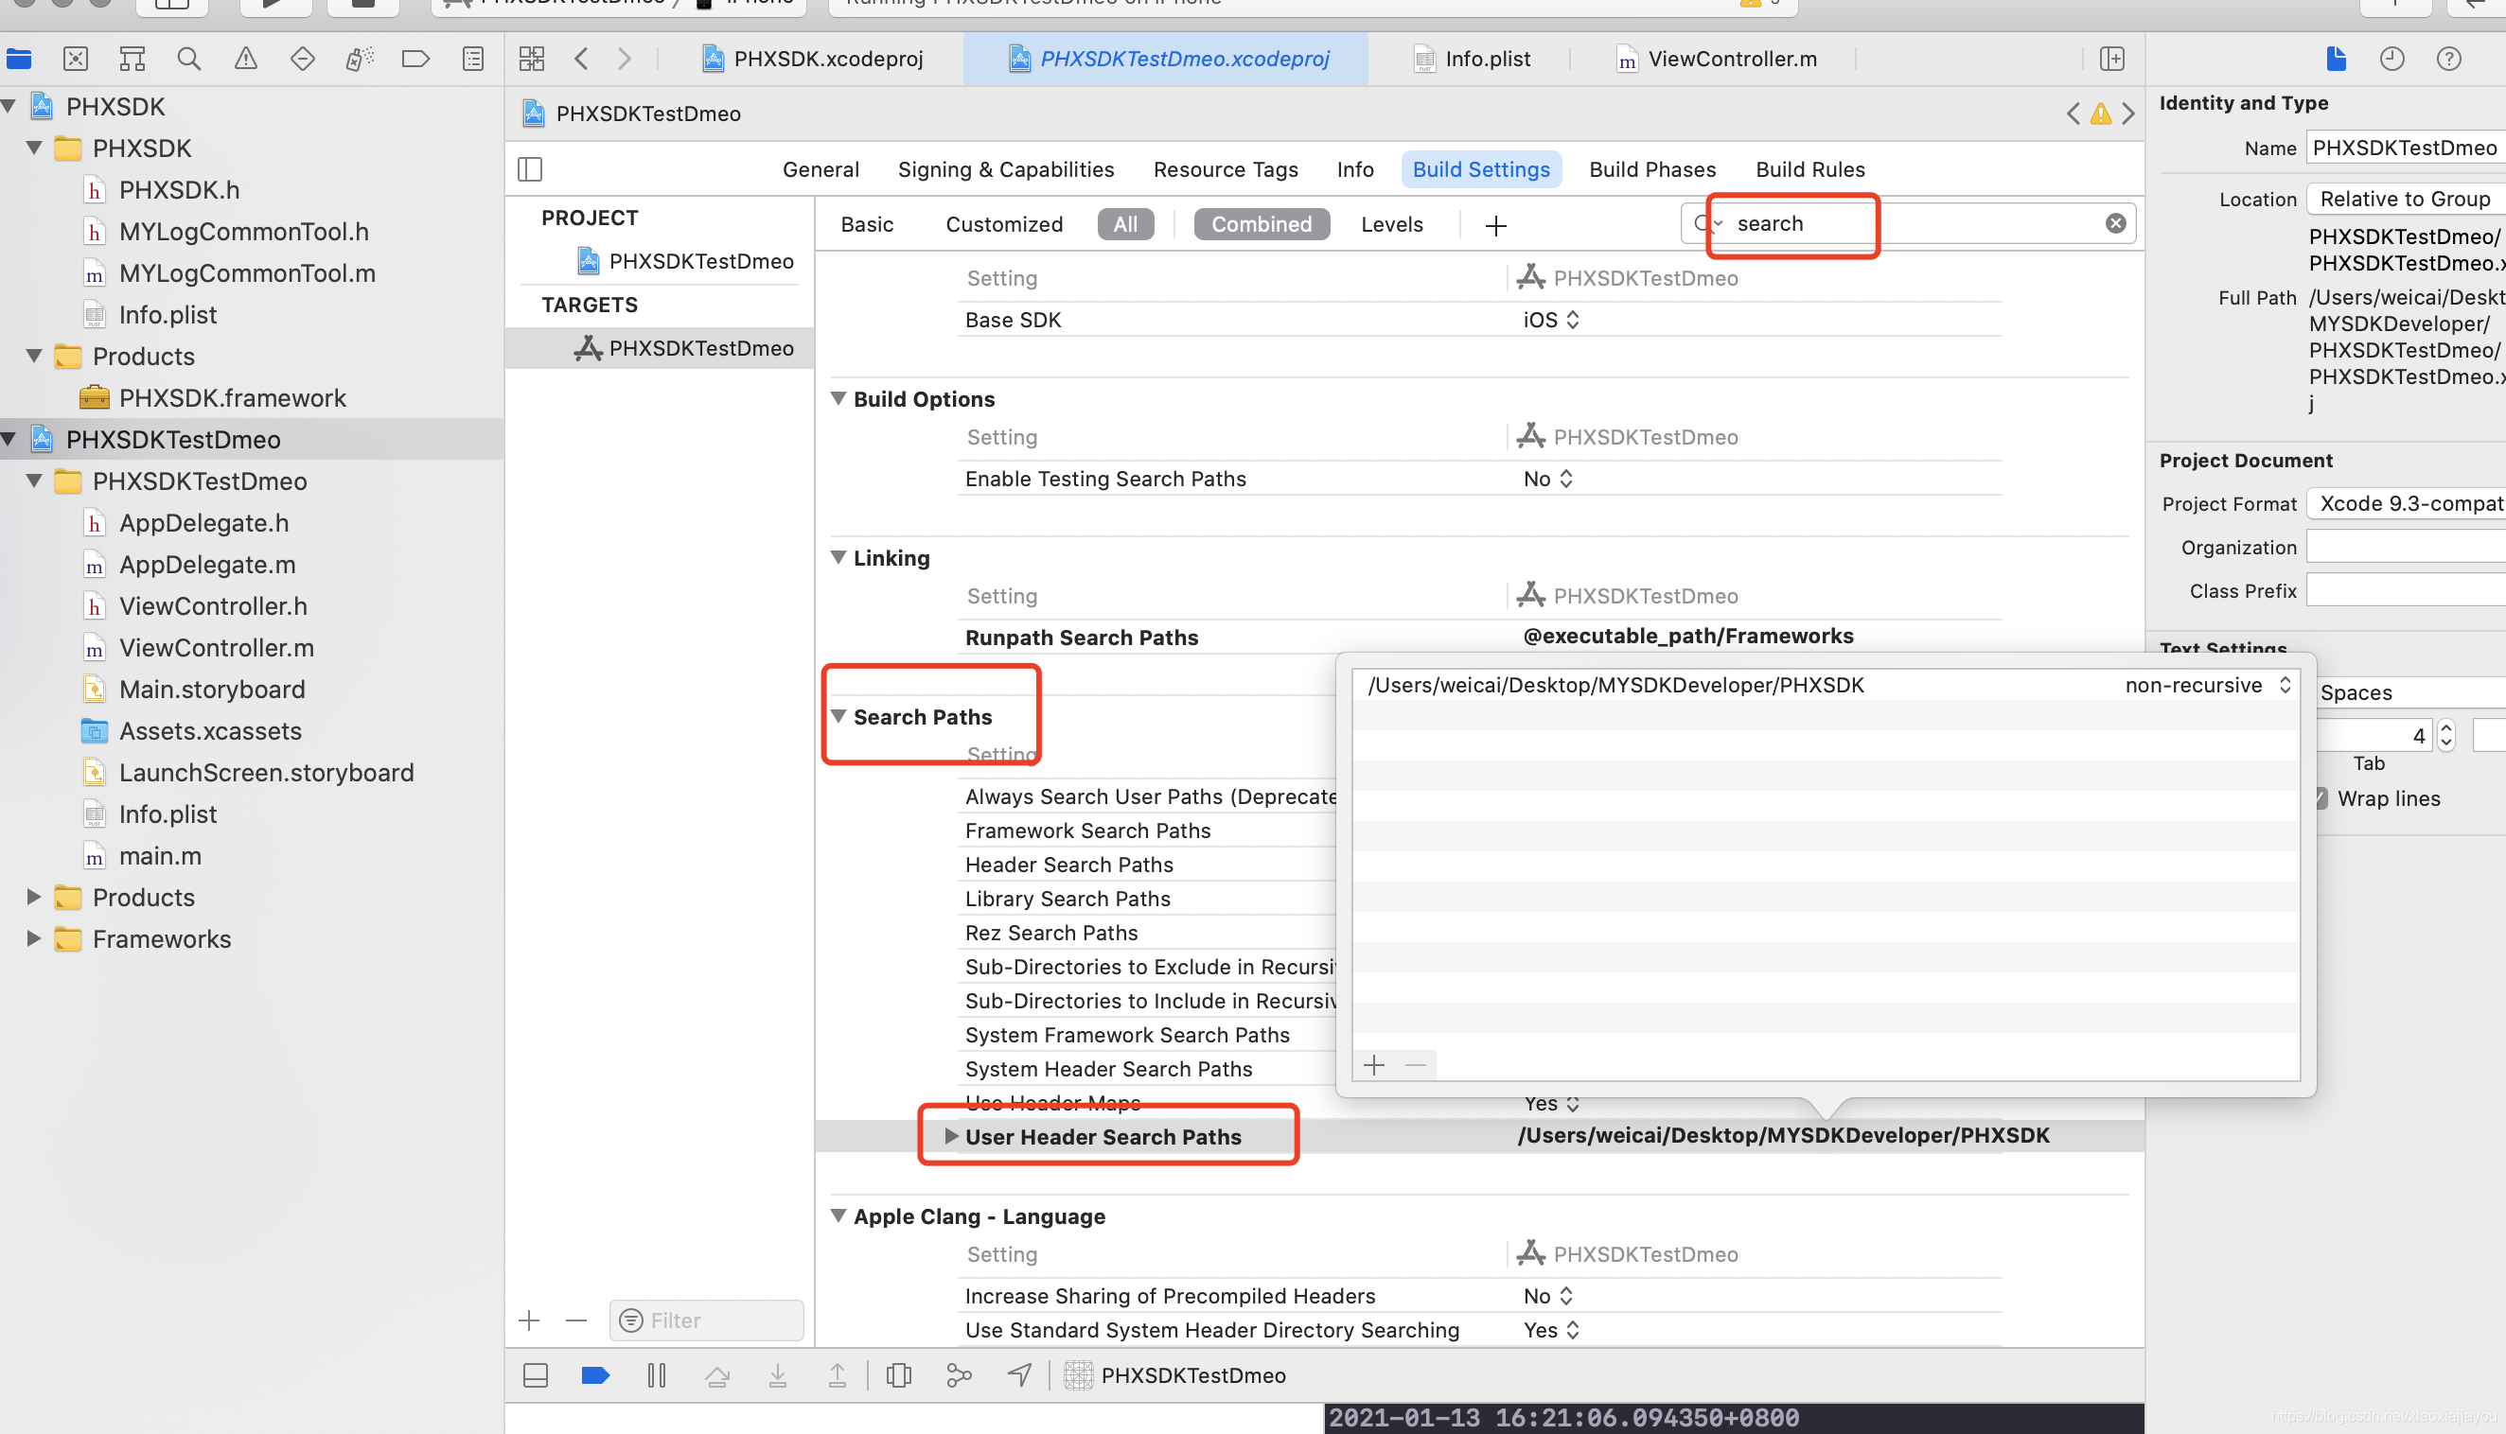Screen dimensions: 2506x1434
Task: Click the Add Editor split icon
Action: (2111, 59)
